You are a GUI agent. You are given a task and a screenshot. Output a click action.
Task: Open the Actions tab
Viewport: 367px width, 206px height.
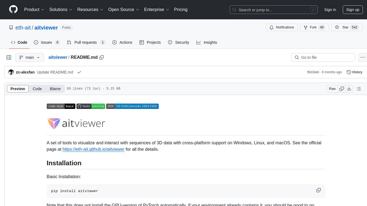point(122,42)
